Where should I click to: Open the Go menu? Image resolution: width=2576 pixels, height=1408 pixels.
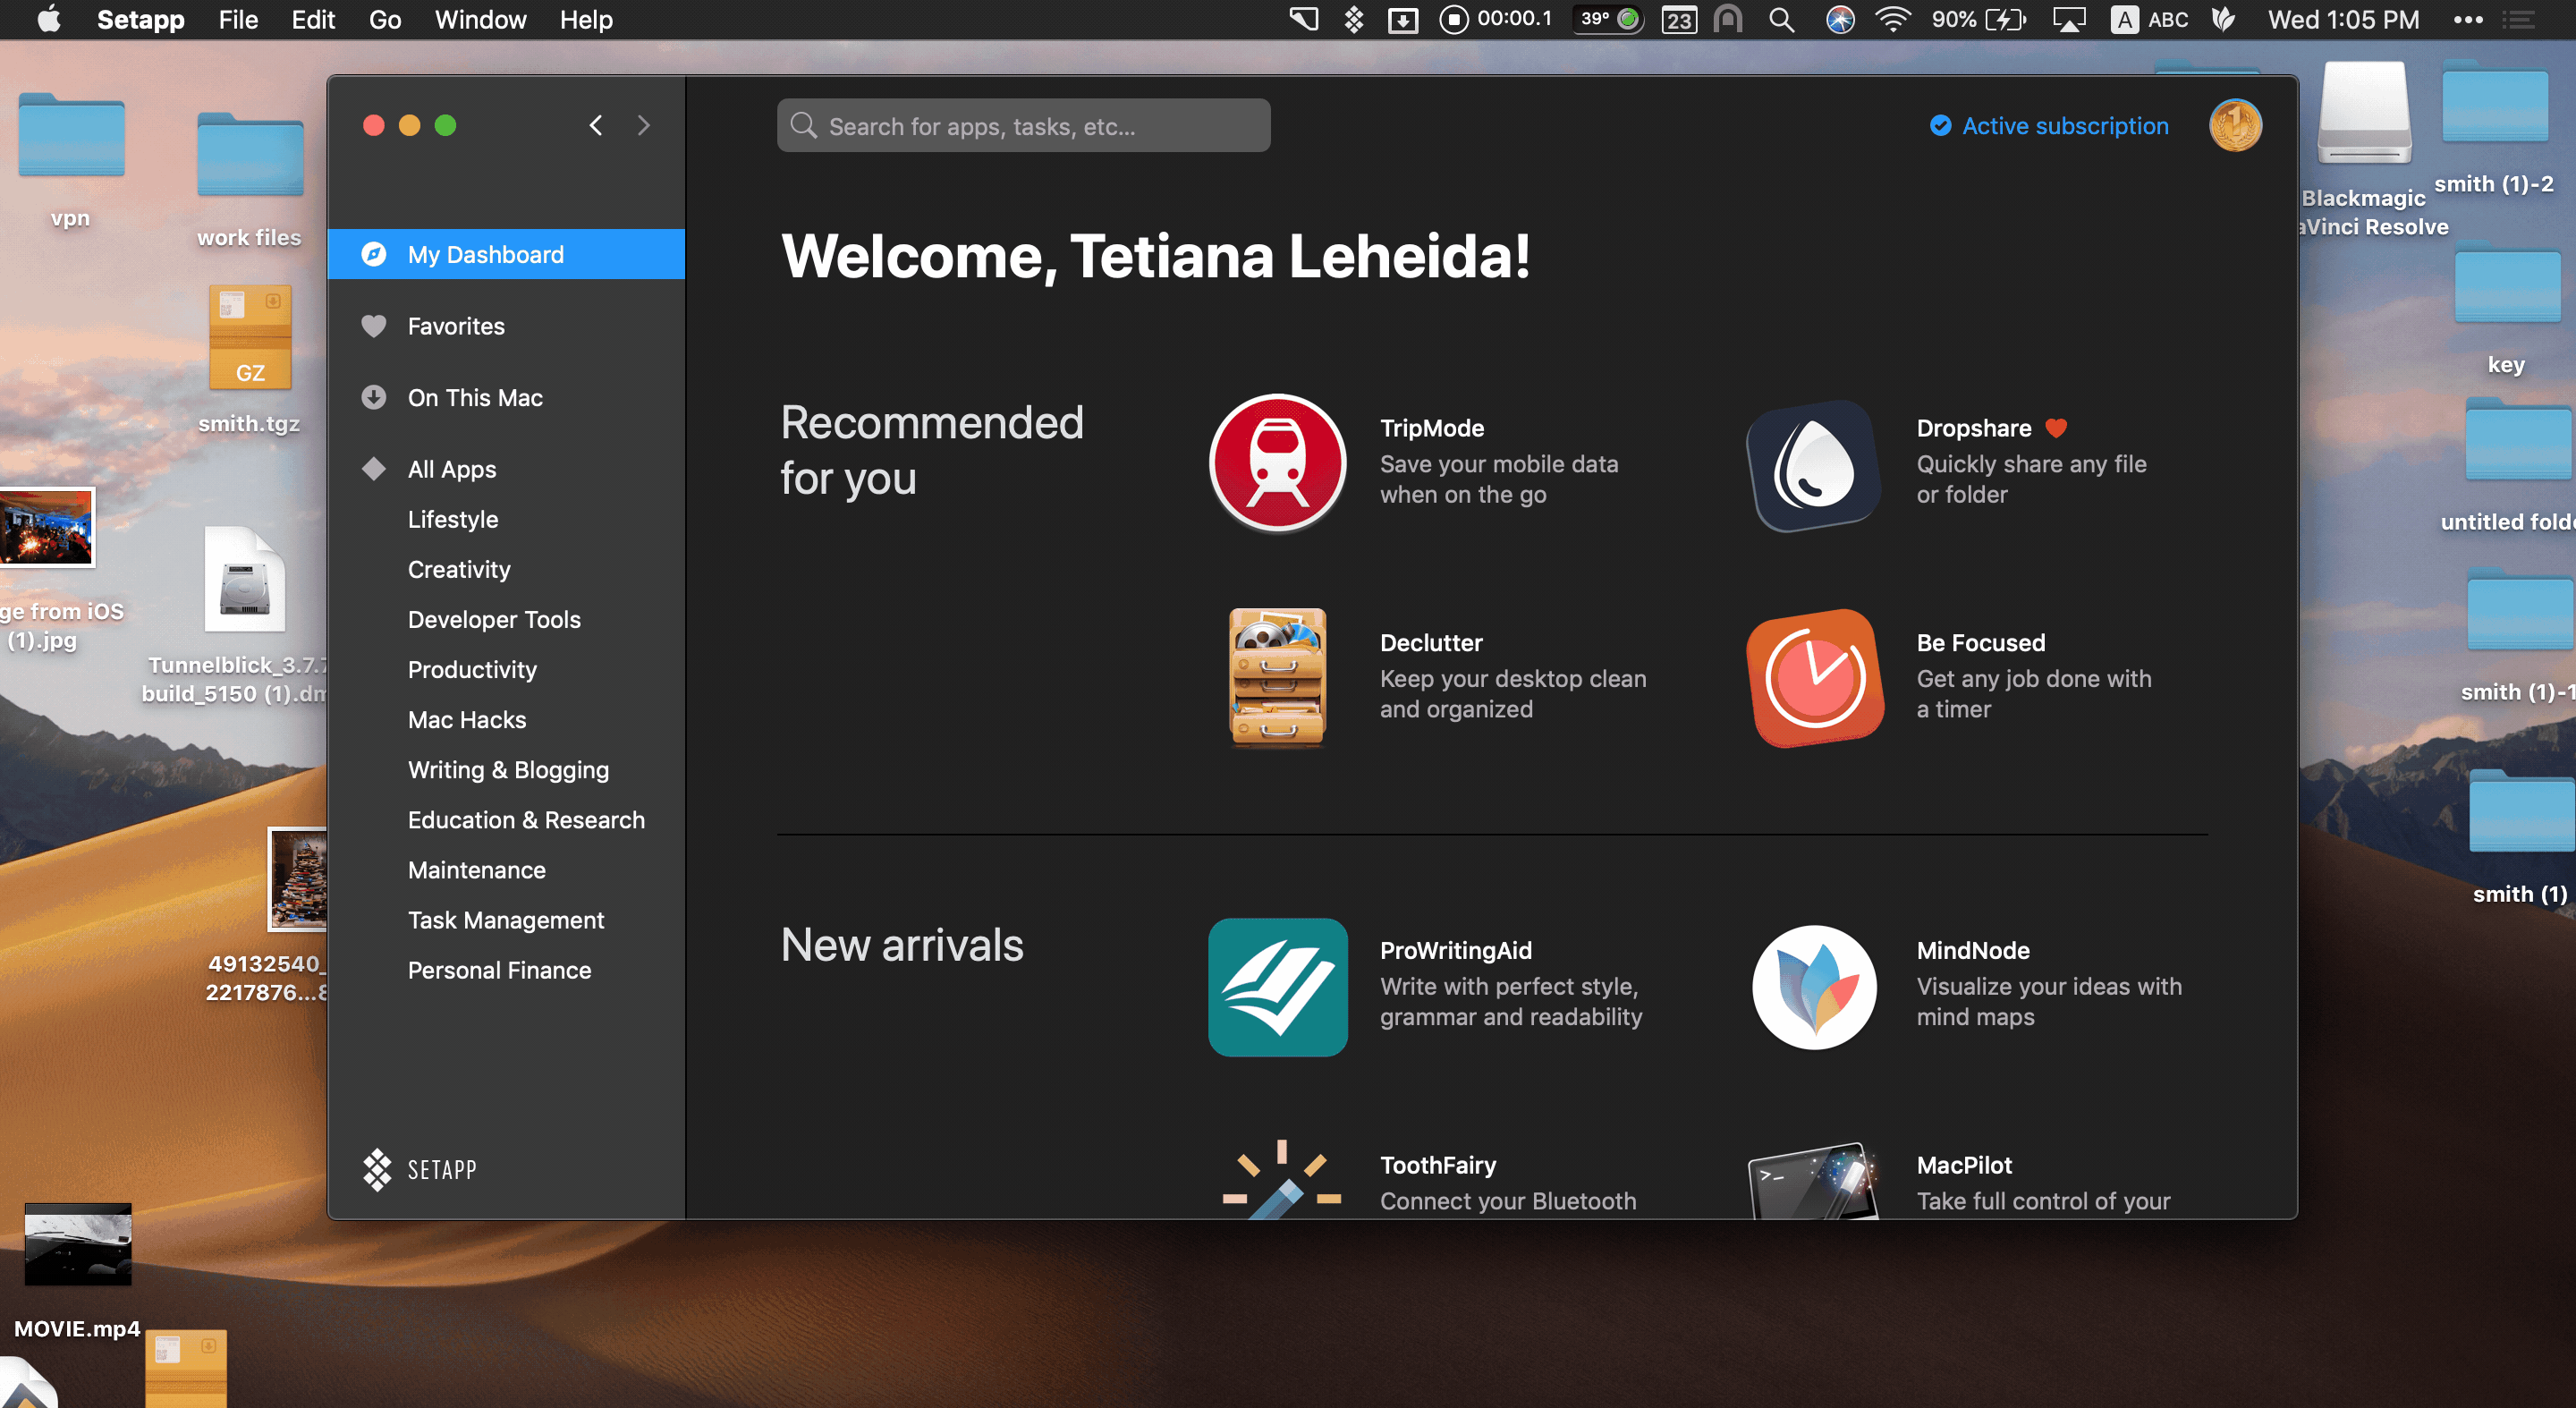point(385,19)
